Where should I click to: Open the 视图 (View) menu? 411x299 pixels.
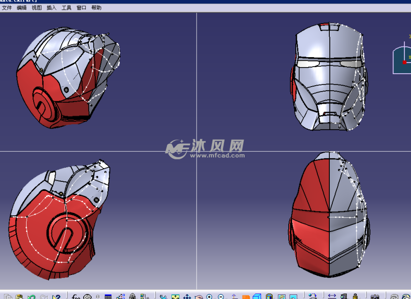(x=37, y=8)
